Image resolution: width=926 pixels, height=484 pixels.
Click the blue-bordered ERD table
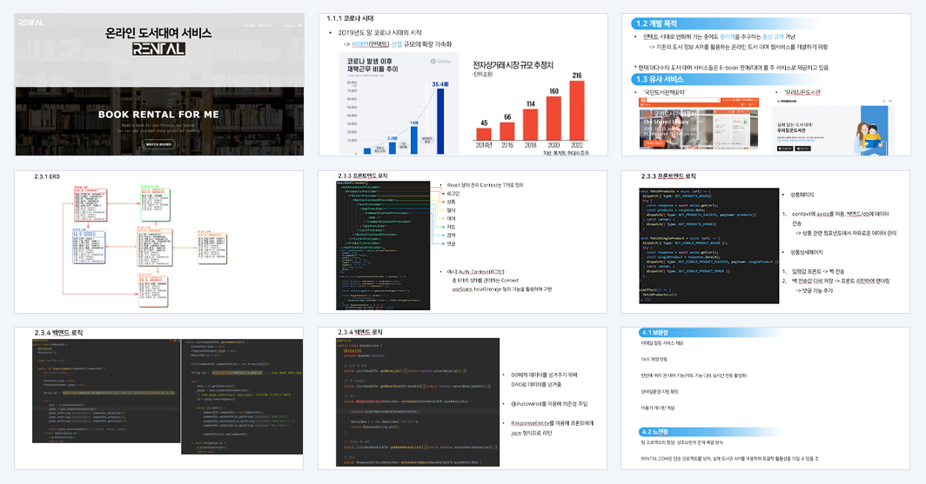pyautogui.click(x=89, y=246)
